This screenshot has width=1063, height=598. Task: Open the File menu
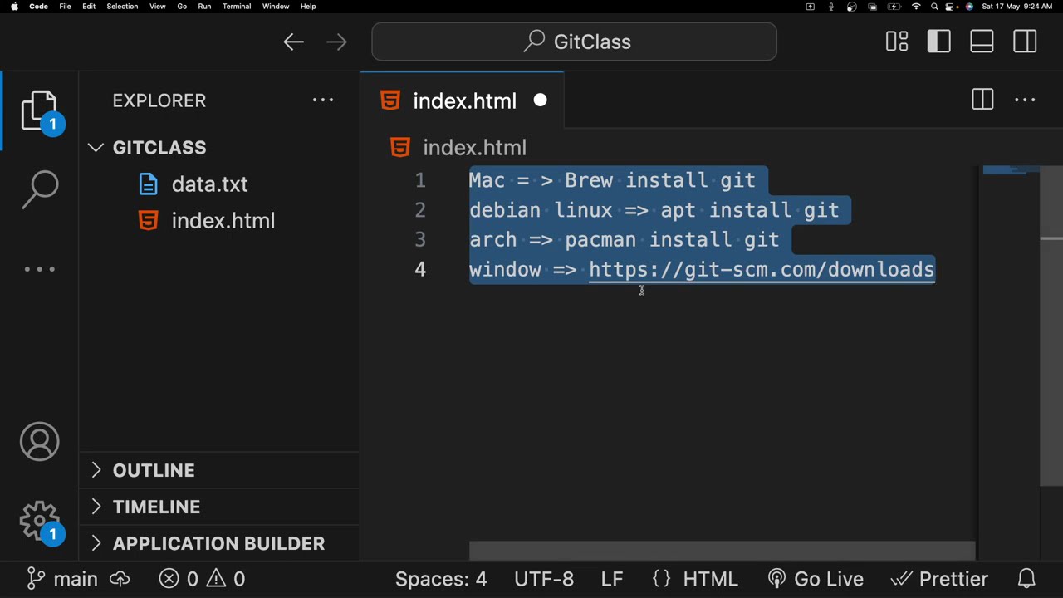pos(65,7)
